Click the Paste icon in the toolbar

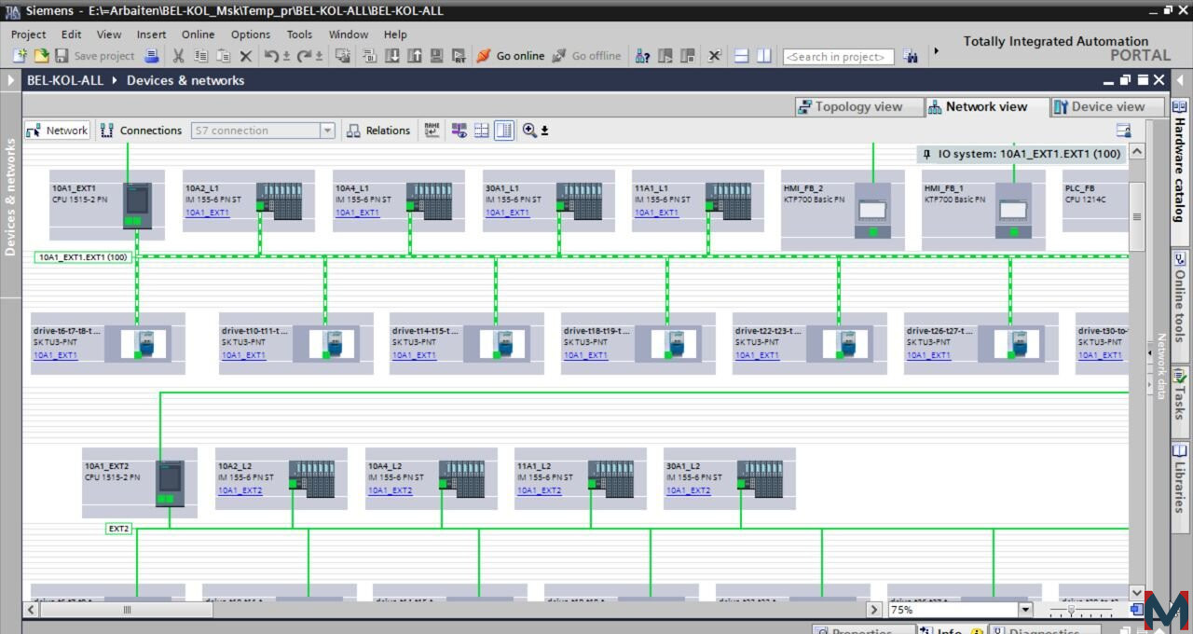coord(223,56)
